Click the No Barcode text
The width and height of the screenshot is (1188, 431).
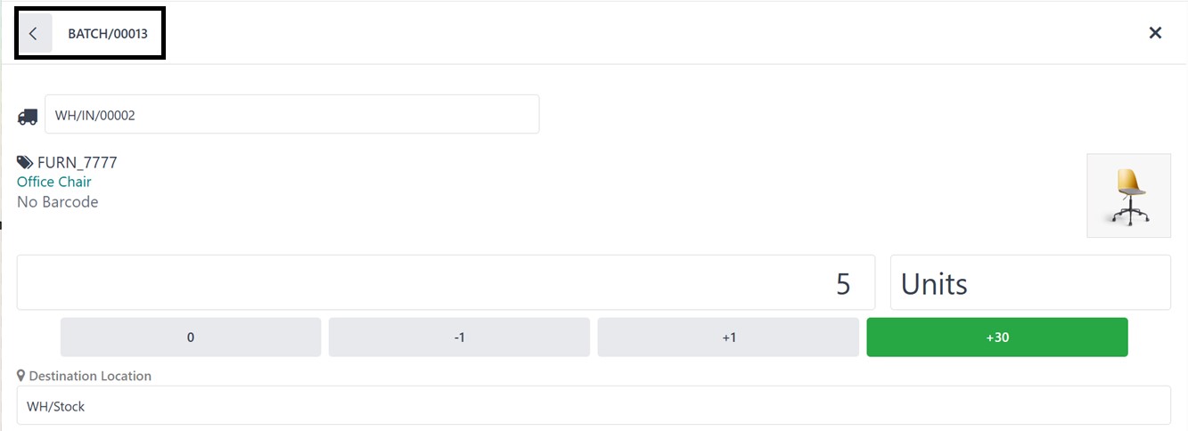(58, 202)
